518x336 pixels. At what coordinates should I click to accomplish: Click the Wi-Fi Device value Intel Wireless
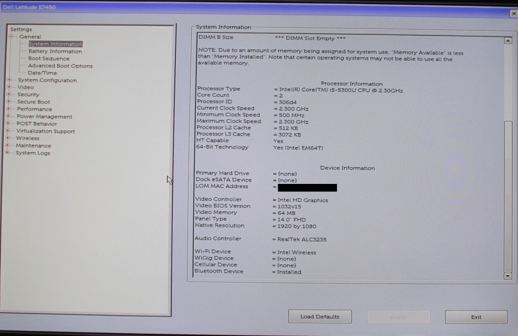click(x=296, y=253)
